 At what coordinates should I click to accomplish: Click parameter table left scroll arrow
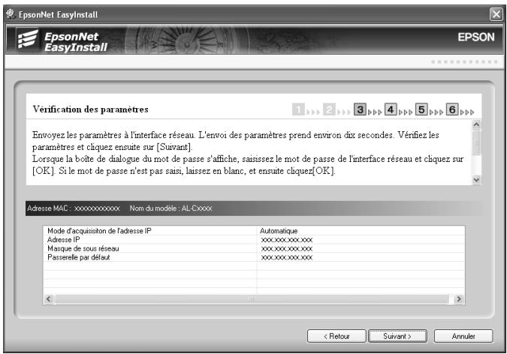pyautogui.click(x=49, y=298)
